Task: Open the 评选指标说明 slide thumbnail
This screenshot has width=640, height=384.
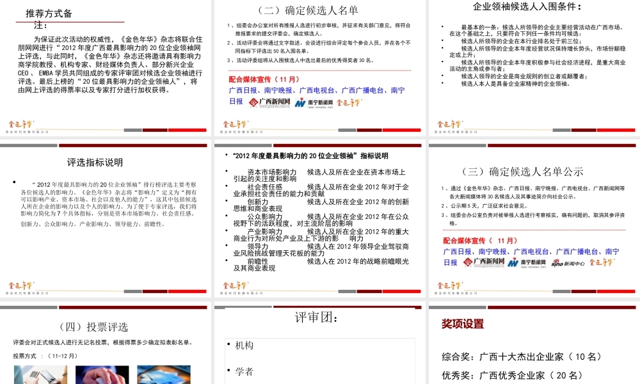Action: pyautogui.click(x=106, y=219)
